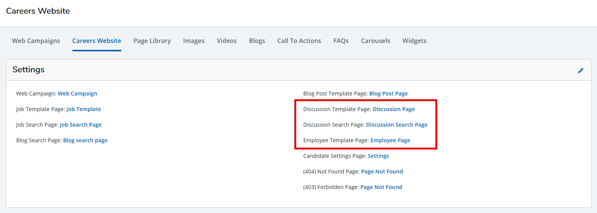
Task: Click the pencil edit icon in Settings
Action: [x=581, y=70]
